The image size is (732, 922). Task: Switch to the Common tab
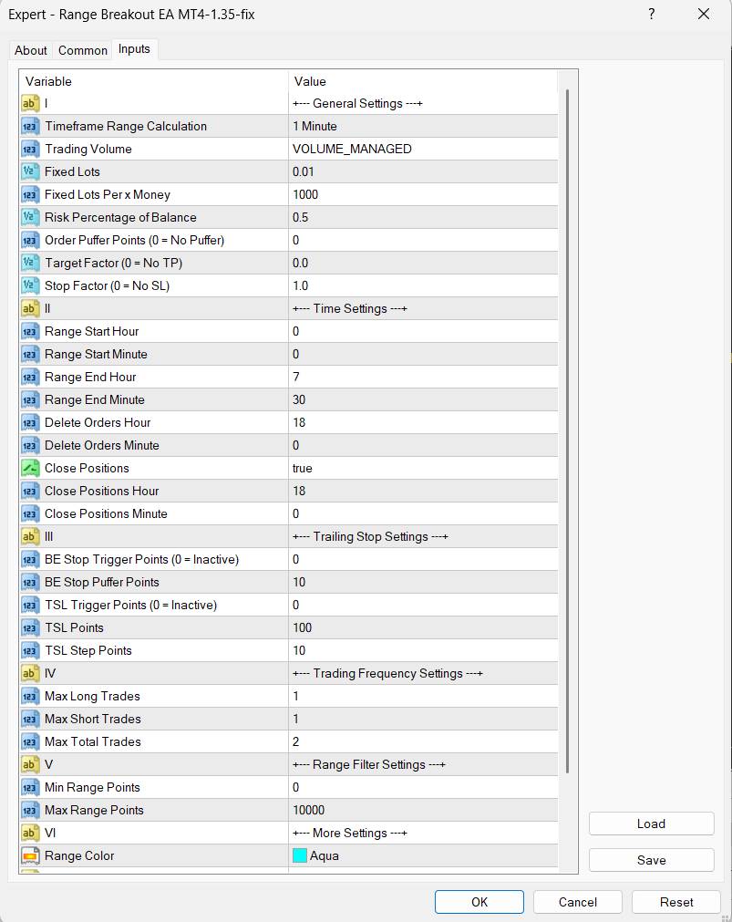(83, 50)
